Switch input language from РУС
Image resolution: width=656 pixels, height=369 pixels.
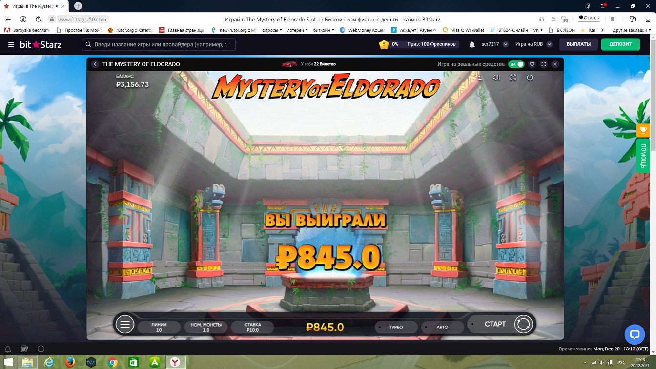621,362
